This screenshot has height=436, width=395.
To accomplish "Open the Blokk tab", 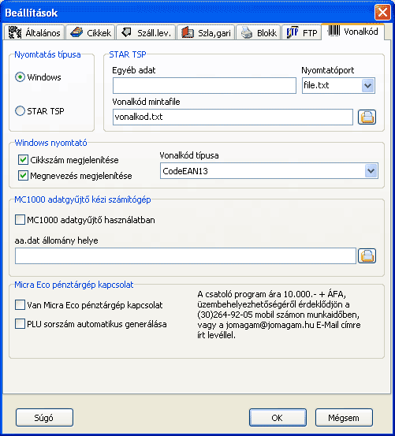I will point(259,33).
